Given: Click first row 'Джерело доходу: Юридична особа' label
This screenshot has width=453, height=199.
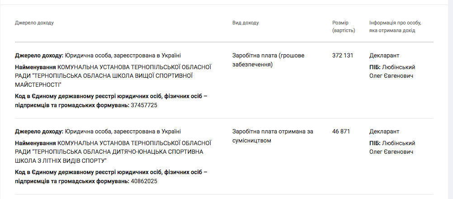Looking at the screenshot, I should point(98,56).
